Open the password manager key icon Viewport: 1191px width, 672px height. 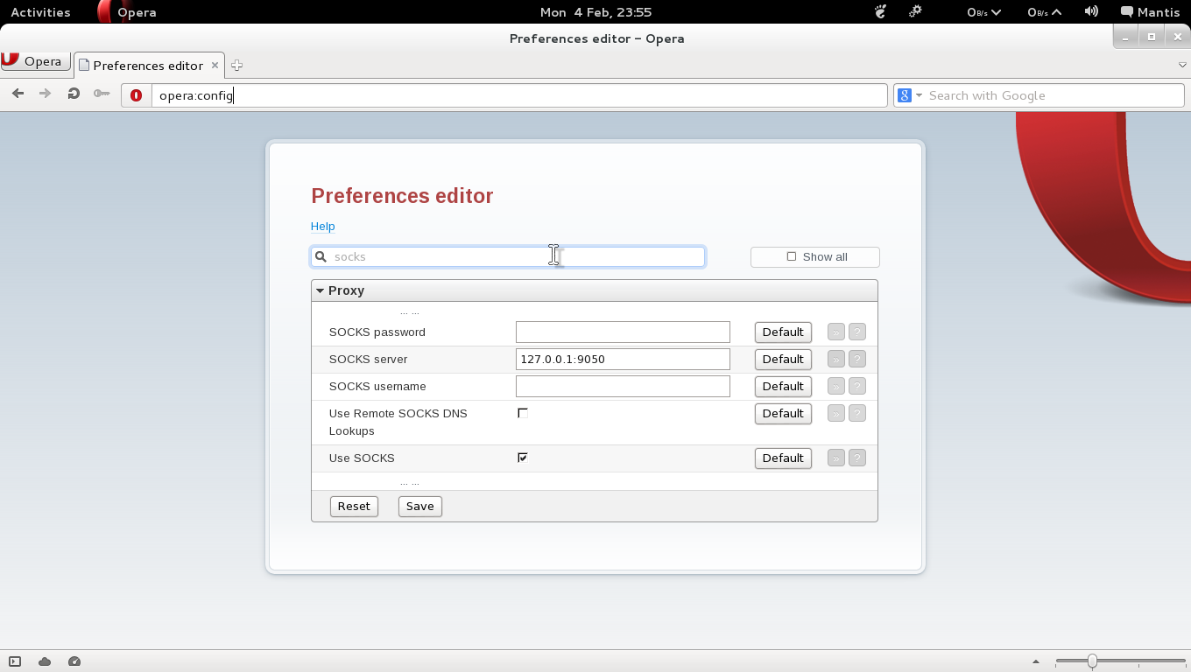[102, 94]
